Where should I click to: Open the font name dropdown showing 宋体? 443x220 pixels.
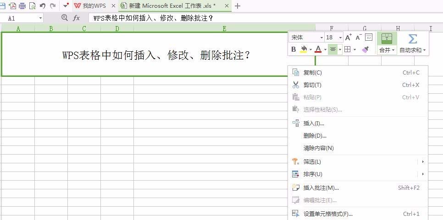[307, 37]
